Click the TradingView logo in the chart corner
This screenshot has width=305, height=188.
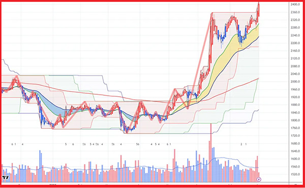(x=6, y=177)
